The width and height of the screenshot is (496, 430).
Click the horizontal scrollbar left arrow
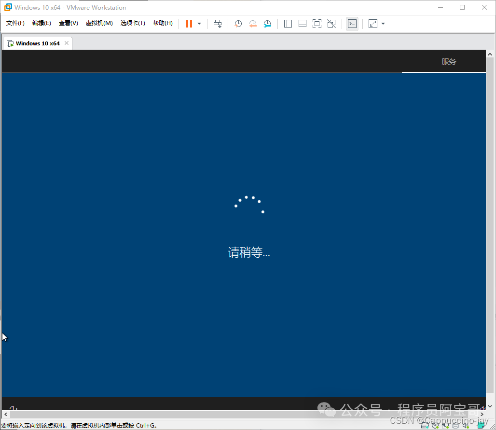tap(6, 414)
